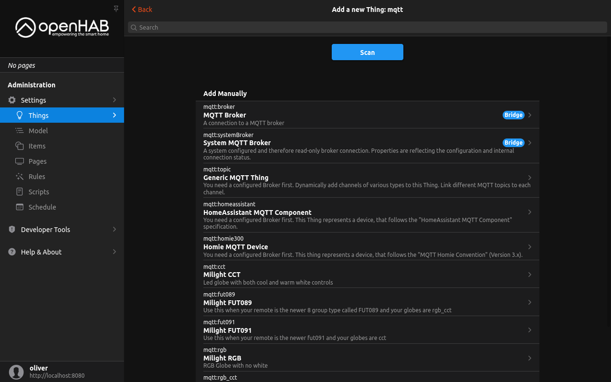Screen dimensions: 611x382
Task: Click the Search input field
Action: click(368, 28)
